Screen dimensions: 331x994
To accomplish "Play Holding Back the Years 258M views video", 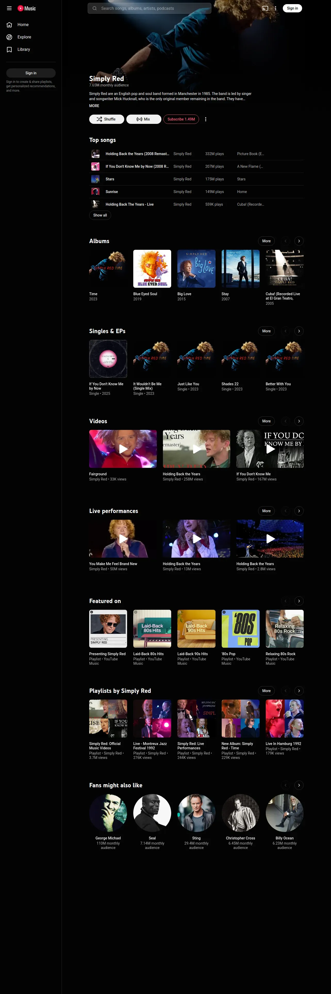I will coord(196,449).
